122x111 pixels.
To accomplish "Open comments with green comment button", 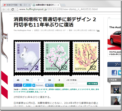I will (x=59, y=85).
